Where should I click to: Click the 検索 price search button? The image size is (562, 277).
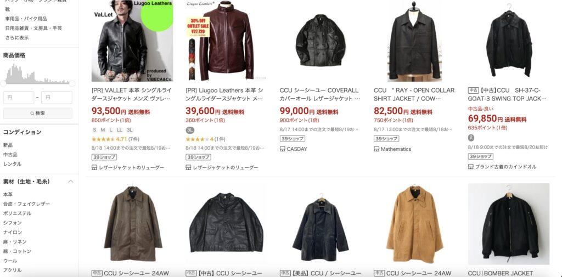click(x=38, y=113)
